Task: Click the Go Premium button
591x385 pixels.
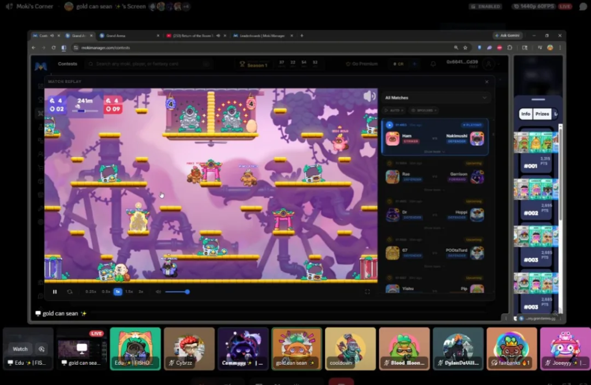Action: (361, 64)
